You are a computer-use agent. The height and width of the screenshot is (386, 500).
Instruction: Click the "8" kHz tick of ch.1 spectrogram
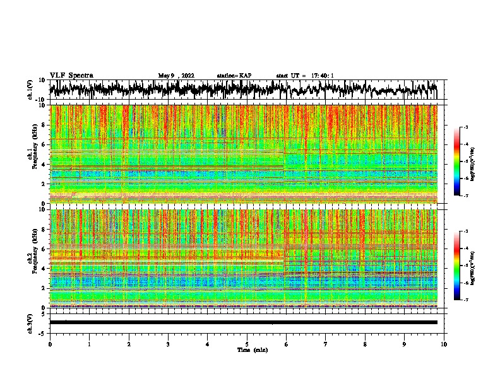pyautogui.click(x=44, y=125)
